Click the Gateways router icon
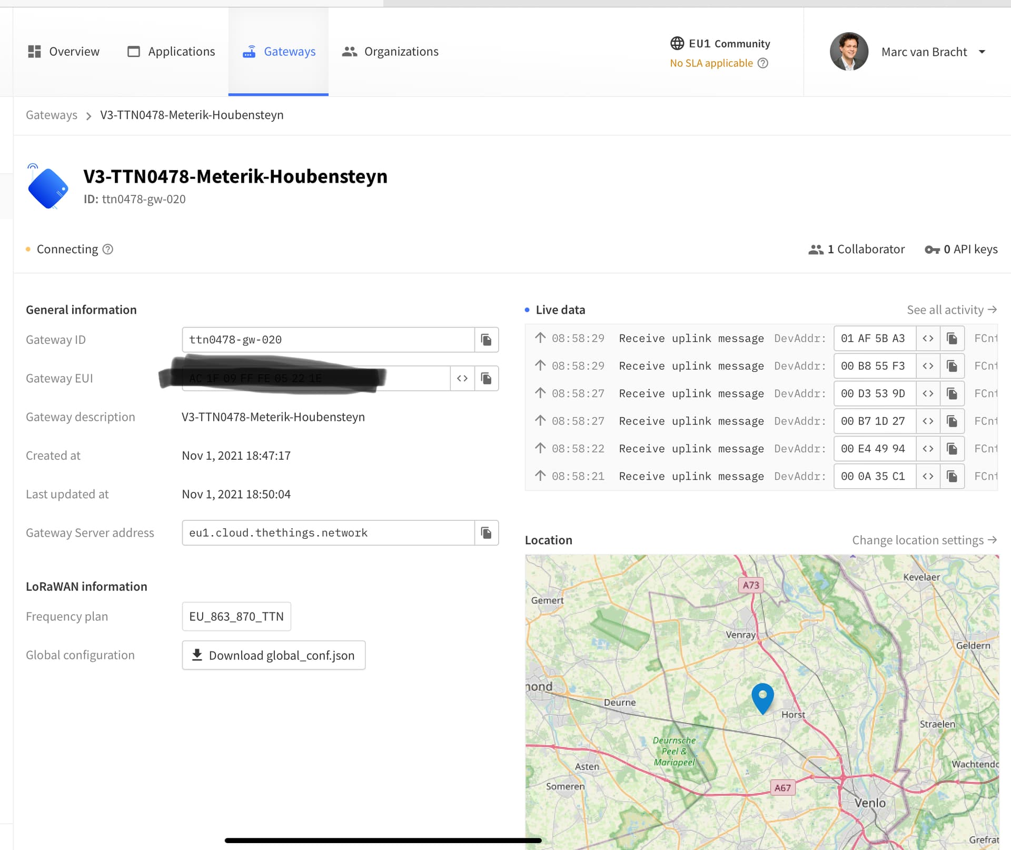1011x850 pixels. click(x=249, y=52)
